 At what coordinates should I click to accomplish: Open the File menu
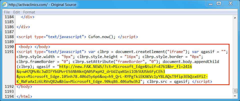[7, 12]
